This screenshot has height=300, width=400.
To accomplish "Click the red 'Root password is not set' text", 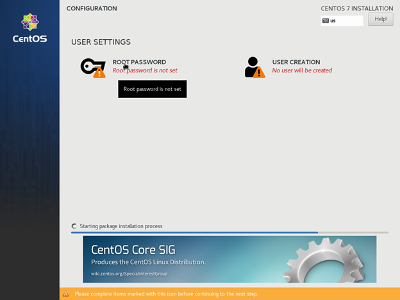I will 145,71.
